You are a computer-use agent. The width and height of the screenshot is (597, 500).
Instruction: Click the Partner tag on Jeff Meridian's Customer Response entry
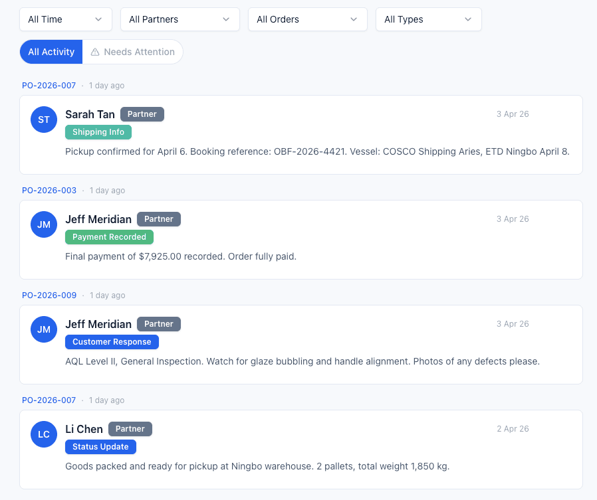[x=158, y=323]
